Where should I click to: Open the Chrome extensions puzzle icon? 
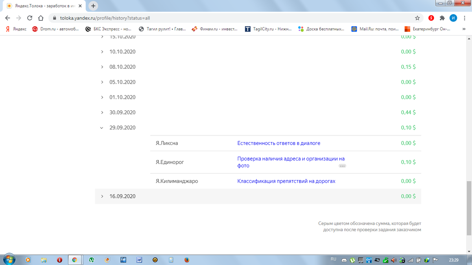(442, 18)
